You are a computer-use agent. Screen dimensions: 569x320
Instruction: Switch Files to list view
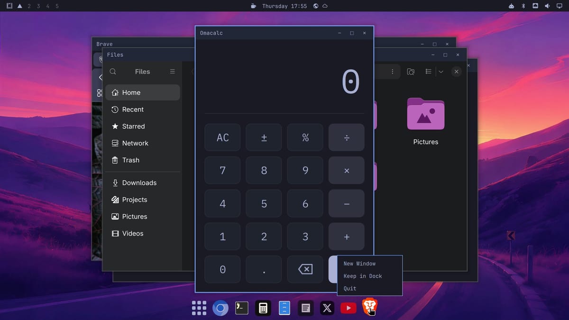(428, 72)
